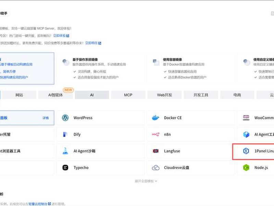The image size is (274, 206).
Task: Click the Docker CE whale icon
Action: click(x=155, y=118)
